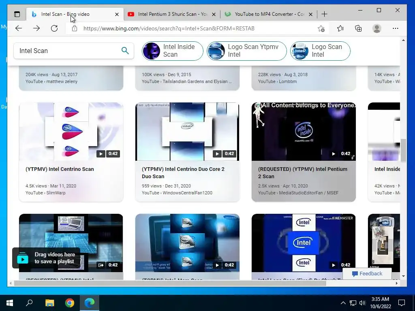Click (YTPMV) Intel Centrino Duo Core 2 Duo Scan title
This screenshot has width=415, height=311.
point(183,173)
